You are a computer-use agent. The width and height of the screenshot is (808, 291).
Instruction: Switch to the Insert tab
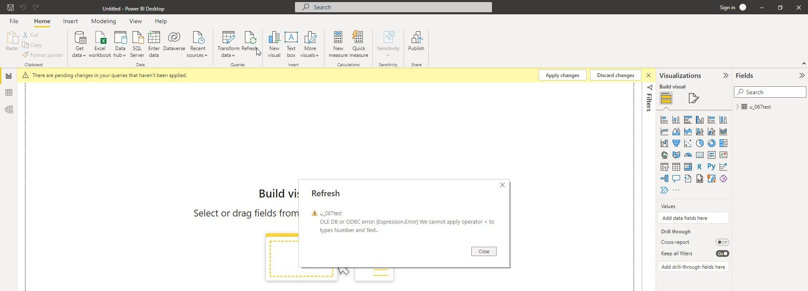click(70, 21)
